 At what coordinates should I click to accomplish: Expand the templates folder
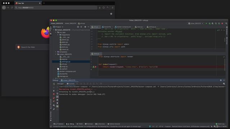pyautogui.click(x=56, y=52)
